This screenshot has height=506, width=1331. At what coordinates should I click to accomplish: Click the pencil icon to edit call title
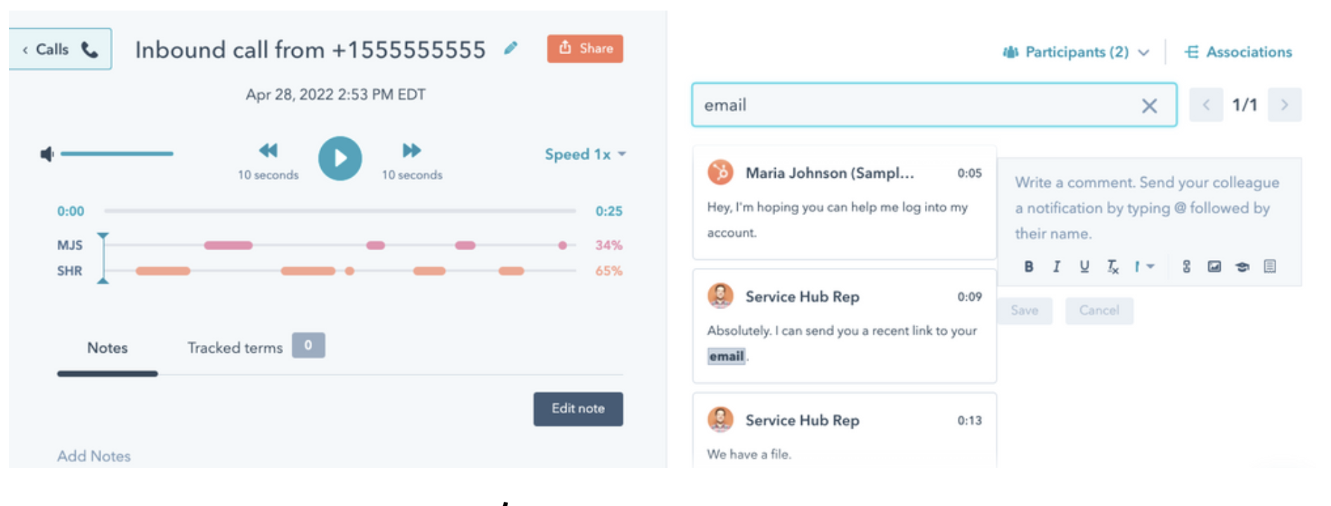pyautogui.click(x=511, y=48)
